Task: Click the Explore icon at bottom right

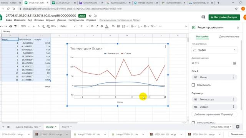Action: pyautogui.click(x=238, y=127)
